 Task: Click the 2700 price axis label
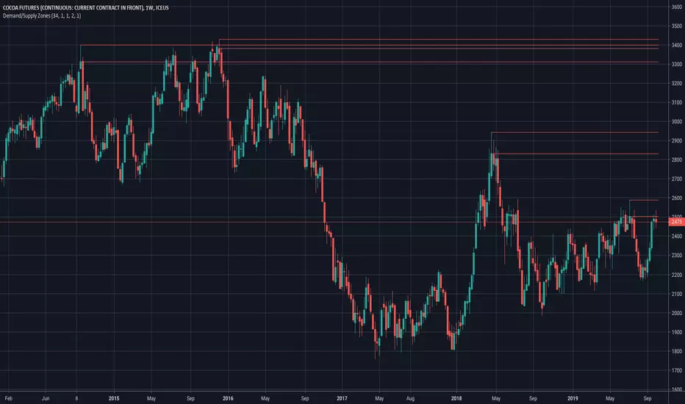click(x=676, y=179)
